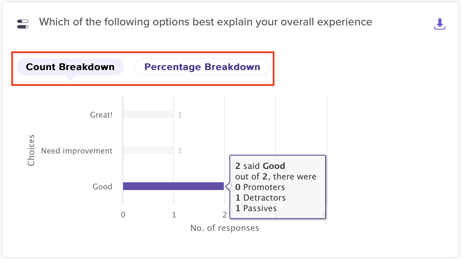Click the Passives line in the tooltip
Image resolution: width=461 pixels, height=259 pixels.
point(256,208)
